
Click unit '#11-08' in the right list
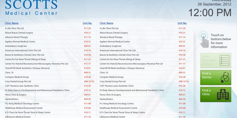[x=182, y=104]
